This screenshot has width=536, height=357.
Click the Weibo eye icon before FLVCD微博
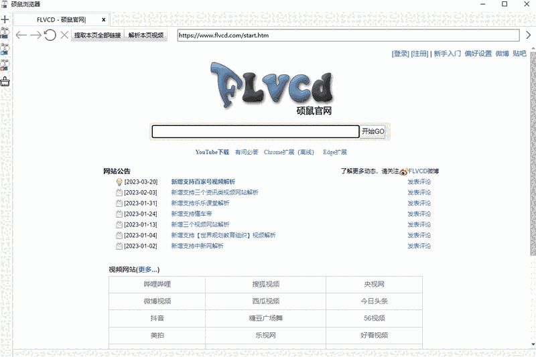pyautogui.click(x=404, y=171)
